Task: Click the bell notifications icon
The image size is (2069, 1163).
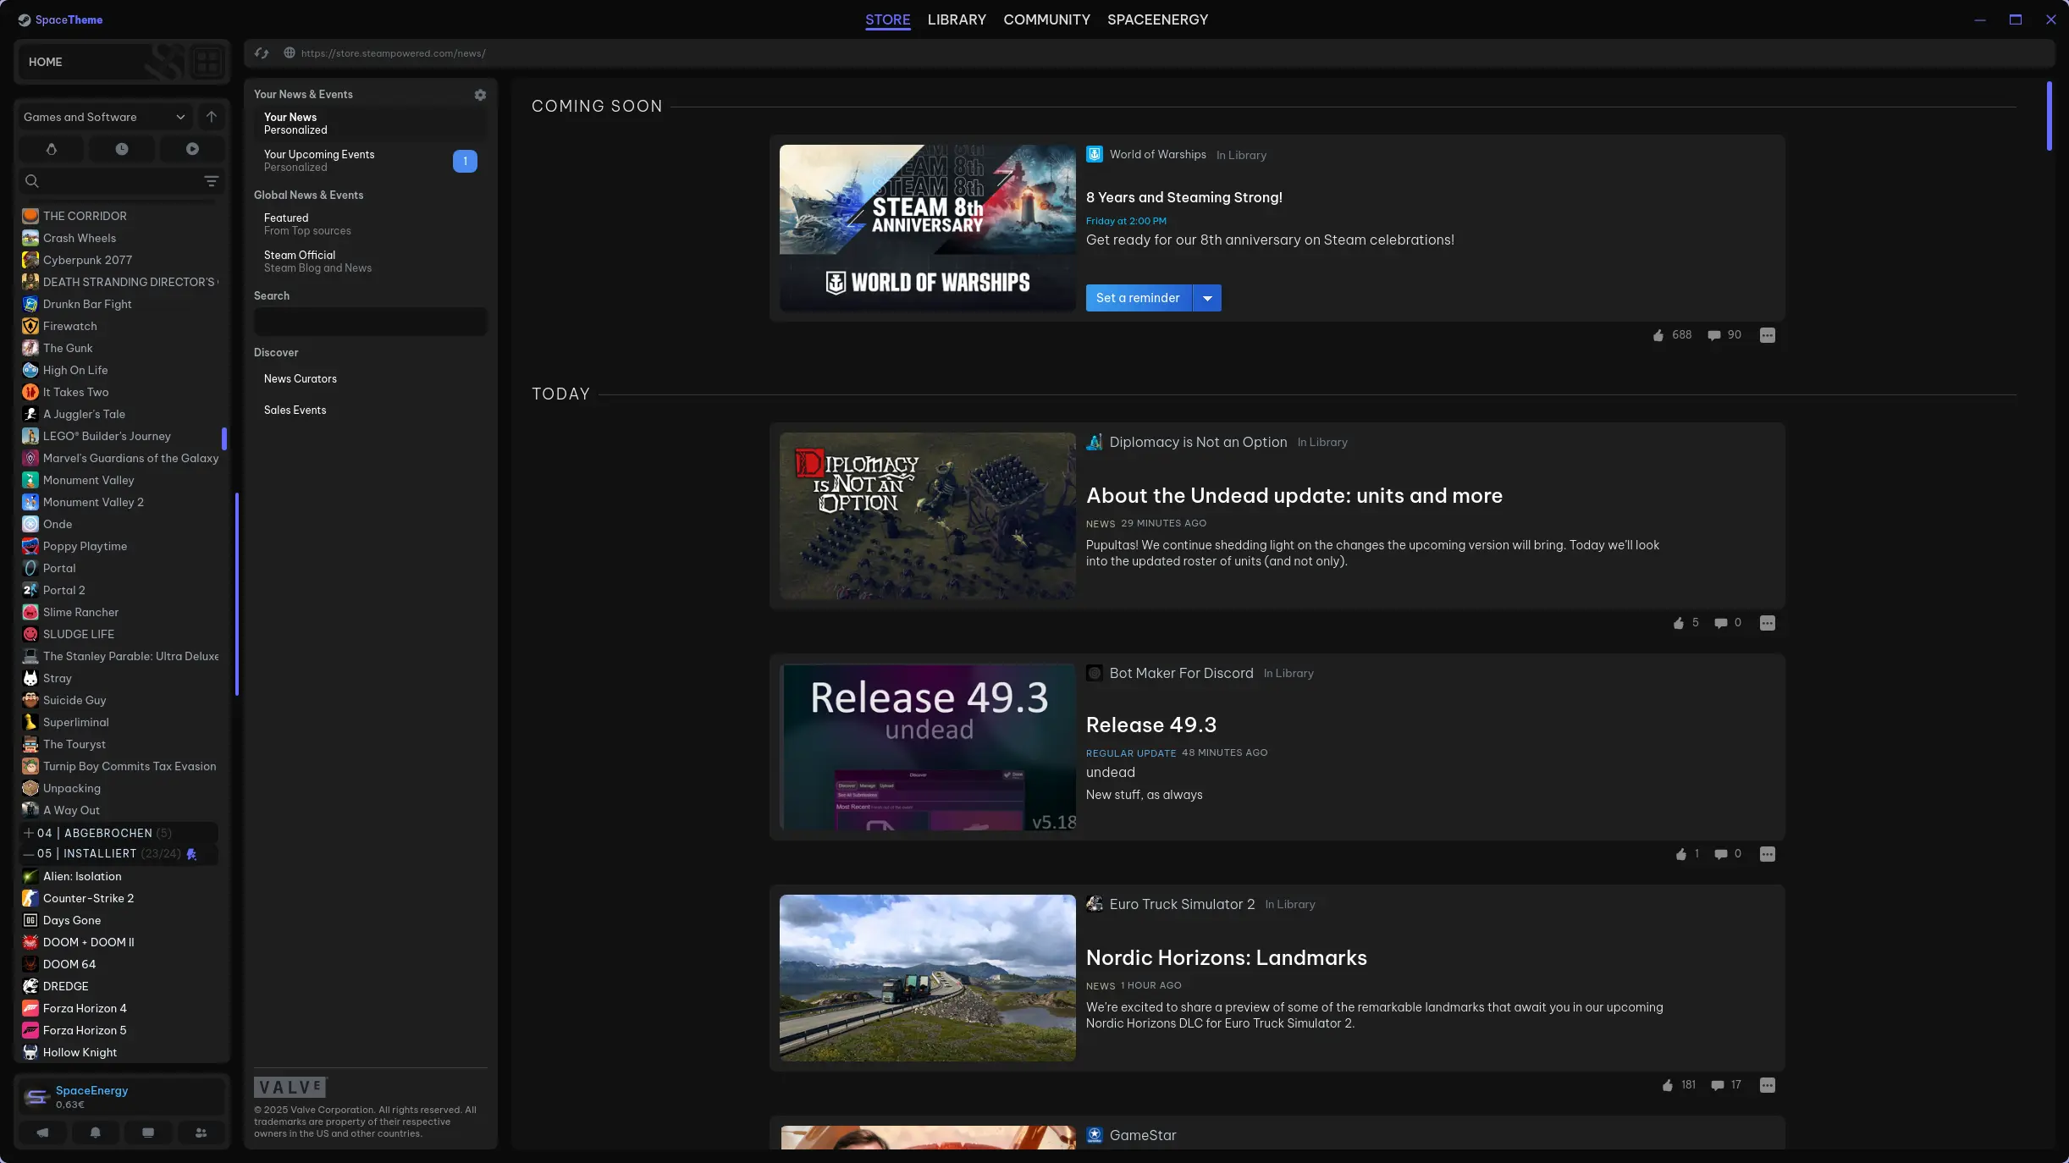Action: click(96, 1133)
